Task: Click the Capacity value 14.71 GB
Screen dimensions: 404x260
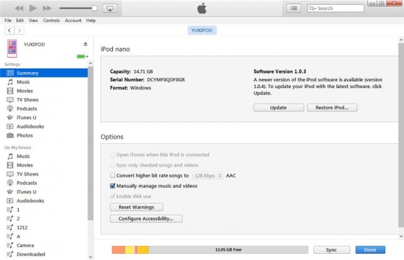Action: [143, 71]
